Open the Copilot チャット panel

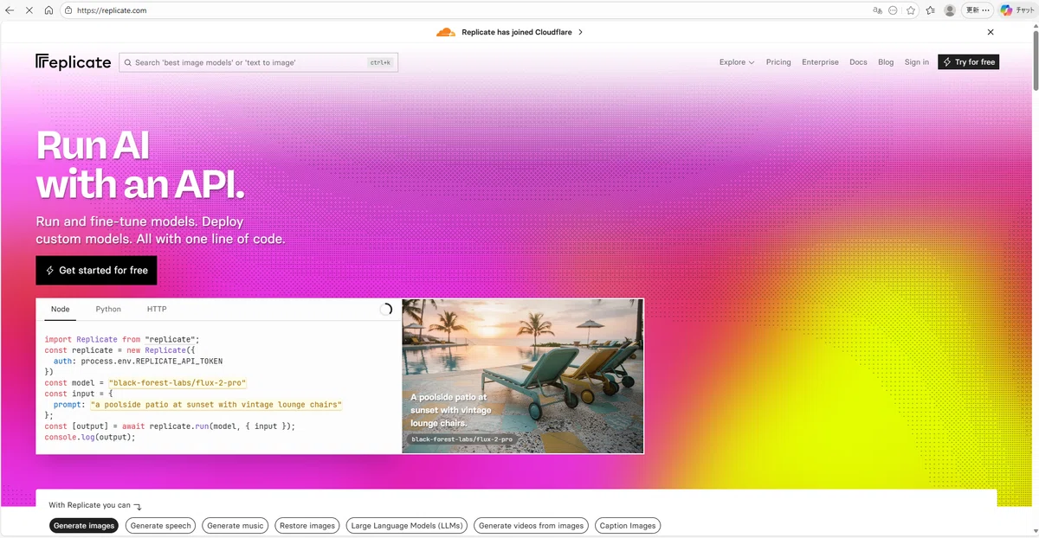[x=1016, y=10]
